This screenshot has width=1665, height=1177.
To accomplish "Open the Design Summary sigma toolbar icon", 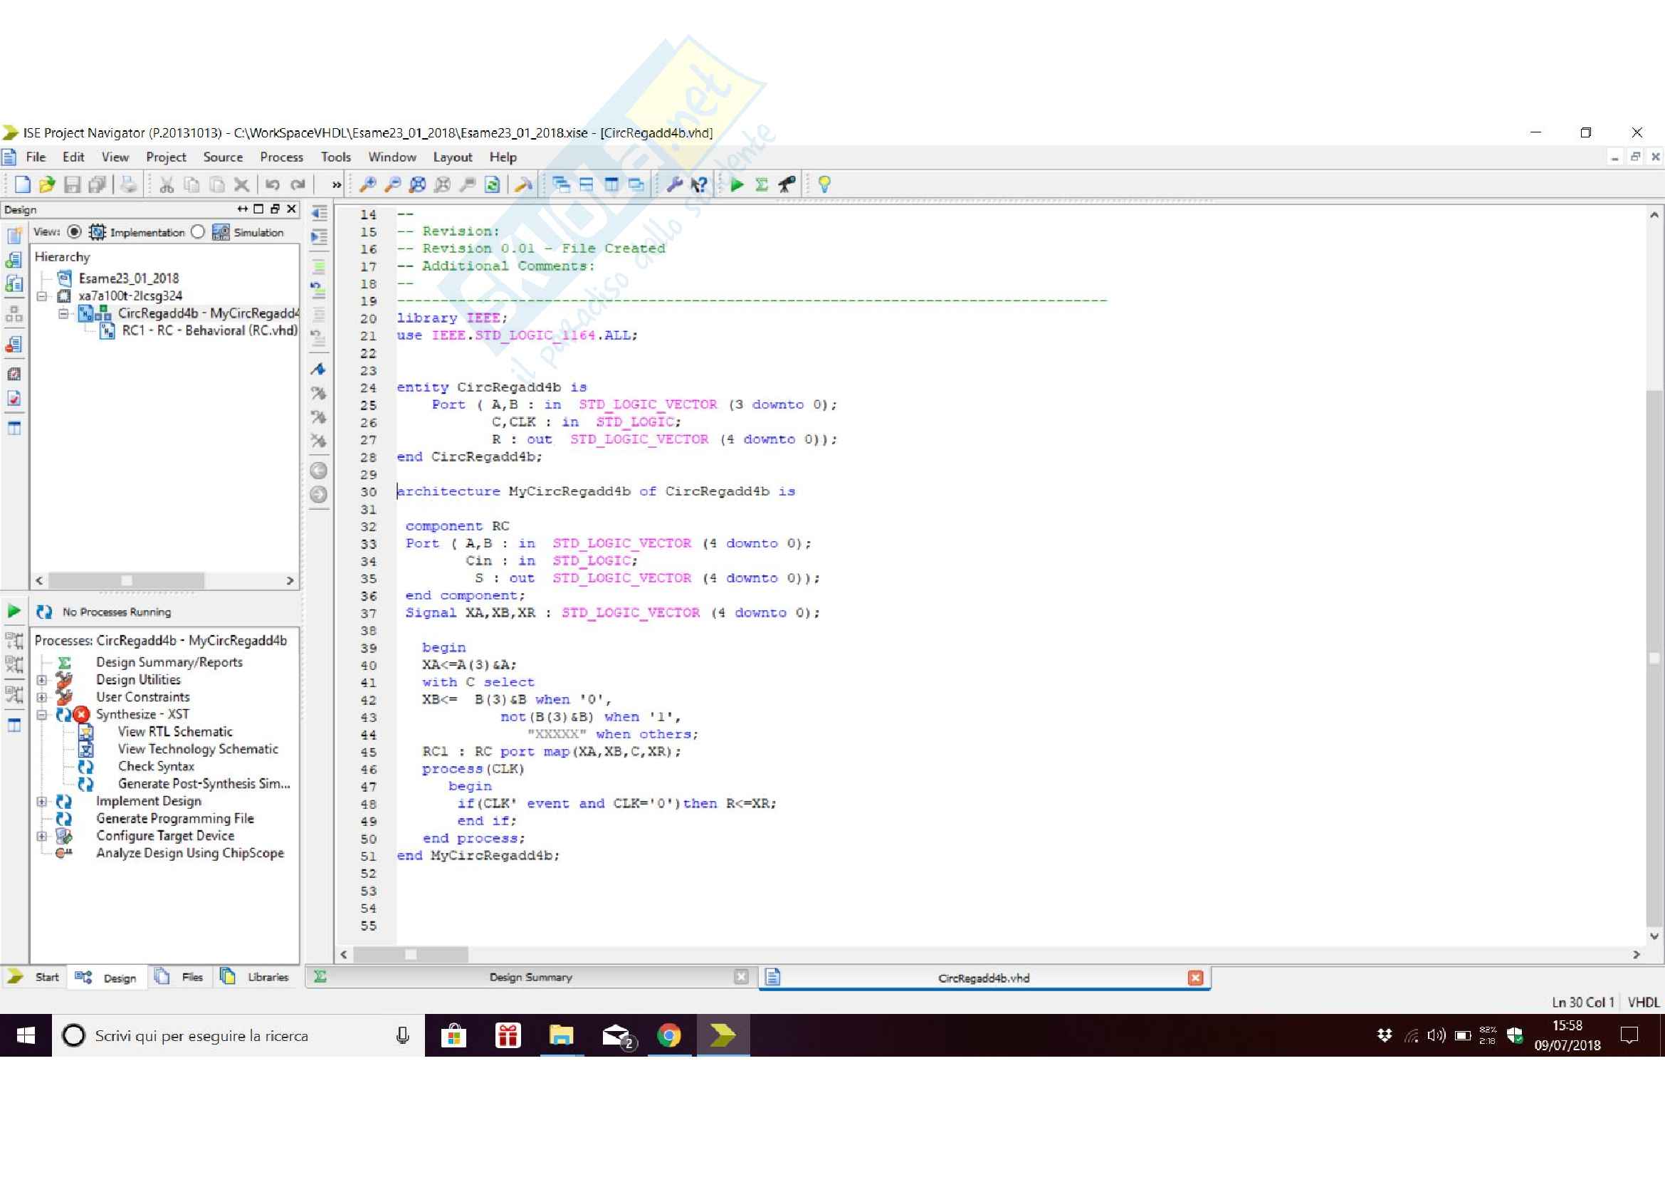I will click(x=762, y=185).
